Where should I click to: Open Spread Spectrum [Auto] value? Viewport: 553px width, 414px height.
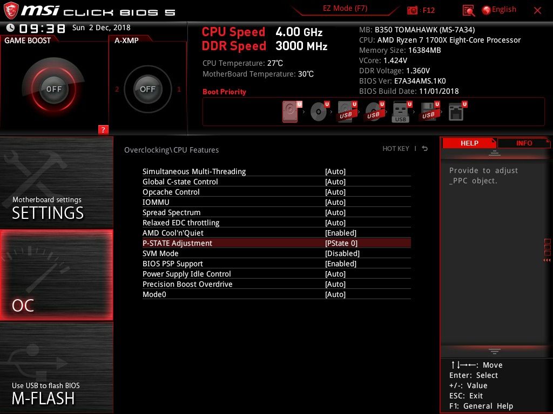click(335, 212)
